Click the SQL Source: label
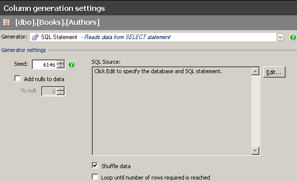 [106, 62]
